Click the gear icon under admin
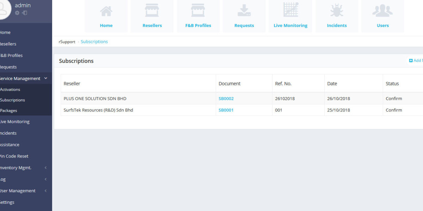Screen dimensions: 423x211 pyautogui.click(x=17, y=13)
